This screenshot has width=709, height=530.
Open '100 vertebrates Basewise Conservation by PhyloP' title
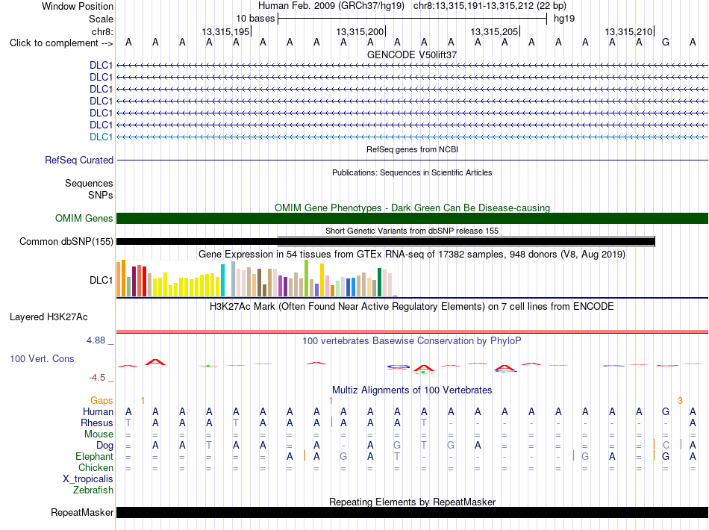(x=412, y=341)
